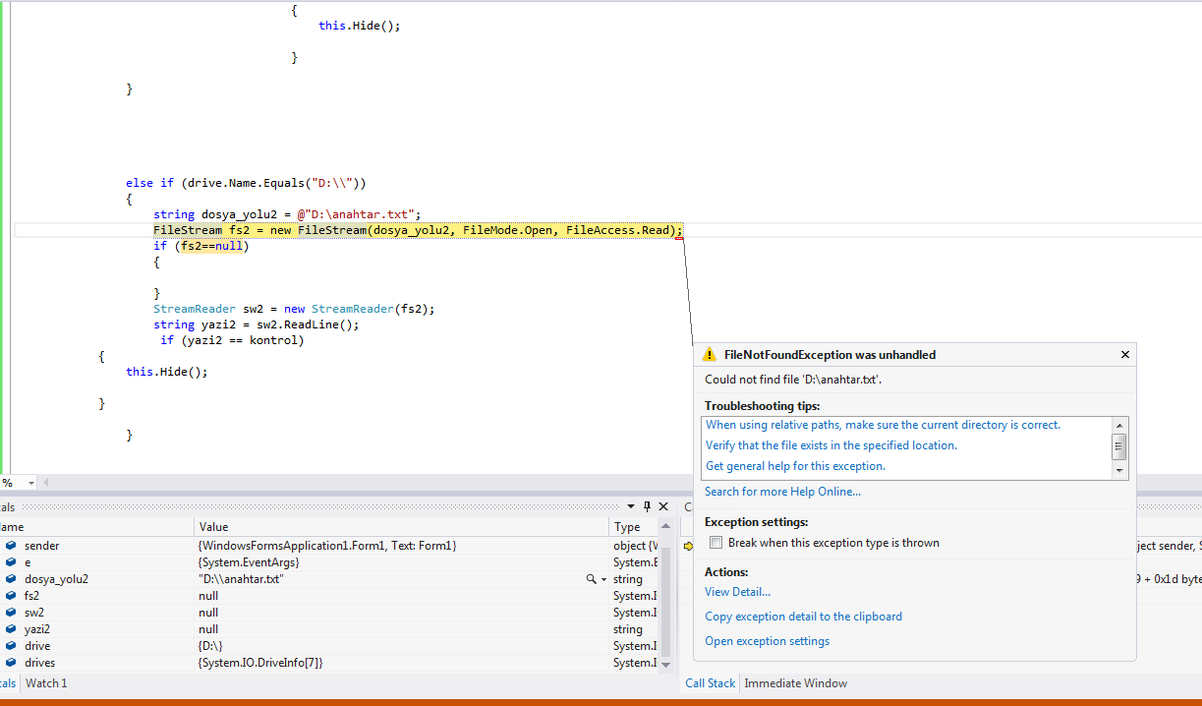The height and width of the screenshot is (706, 1202).
Task: Close the FileNotFoundException popup
Action: pyautogui.click(x=1125, y=355)
